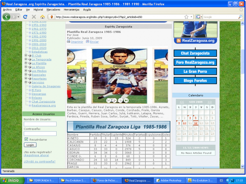The height and width of the screenshot is (184, 246).
Task: Switch to Foros de PeSoc... taskbar button
Action: 106,180
